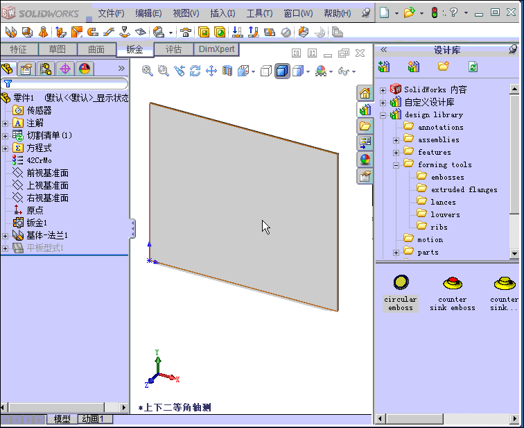Click Create New Folder icon in design library
The height and width of the screenshot is (428, 524).
444,67
